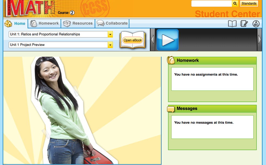Click "You have no messages at this time."

pyautogui.click(x=204, y=123)
